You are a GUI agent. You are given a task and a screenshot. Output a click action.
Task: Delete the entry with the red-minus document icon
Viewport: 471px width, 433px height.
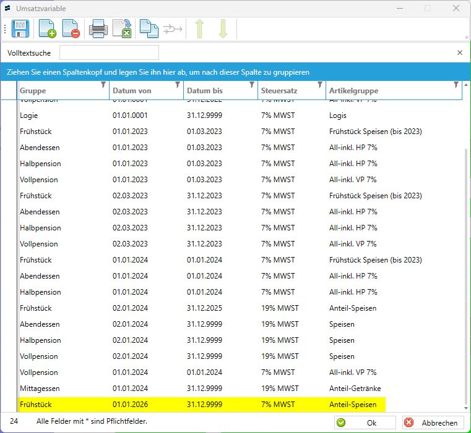tap(71, 29)
